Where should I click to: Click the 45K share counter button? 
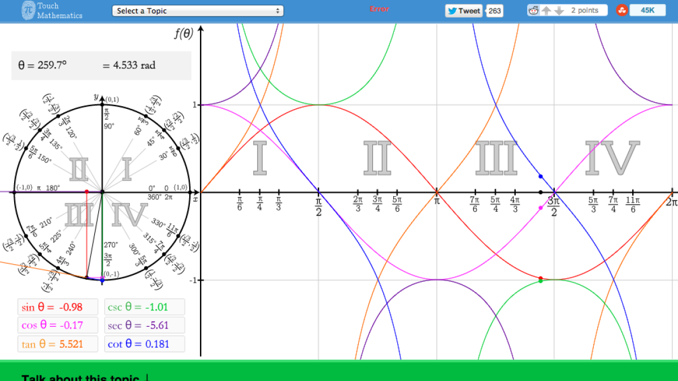click(649, 10)
